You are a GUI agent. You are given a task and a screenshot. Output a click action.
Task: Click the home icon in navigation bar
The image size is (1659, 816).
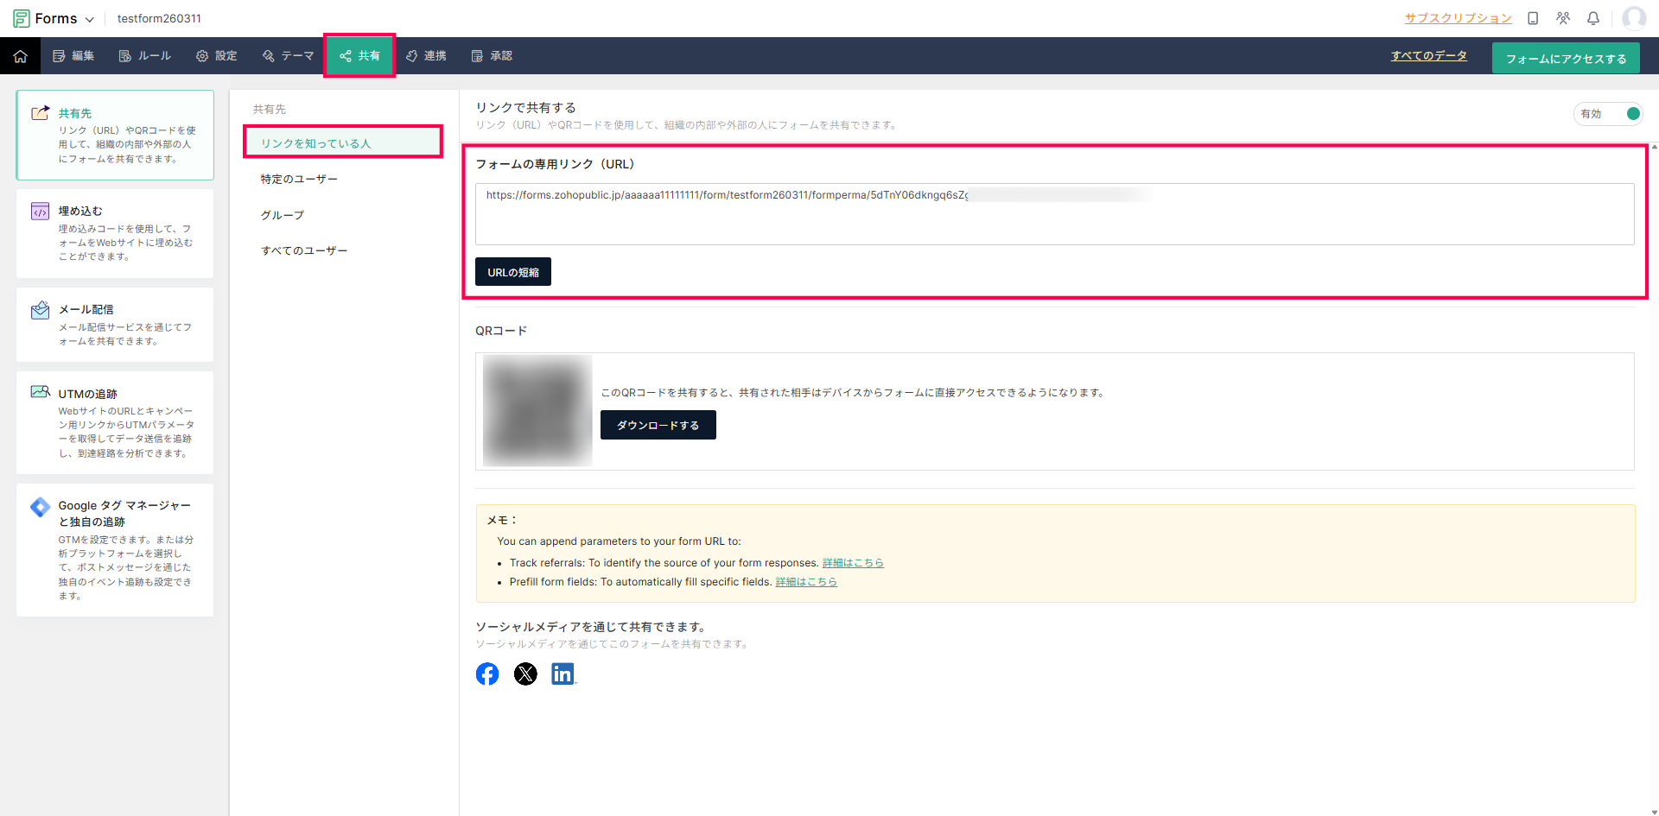(21, 56)
